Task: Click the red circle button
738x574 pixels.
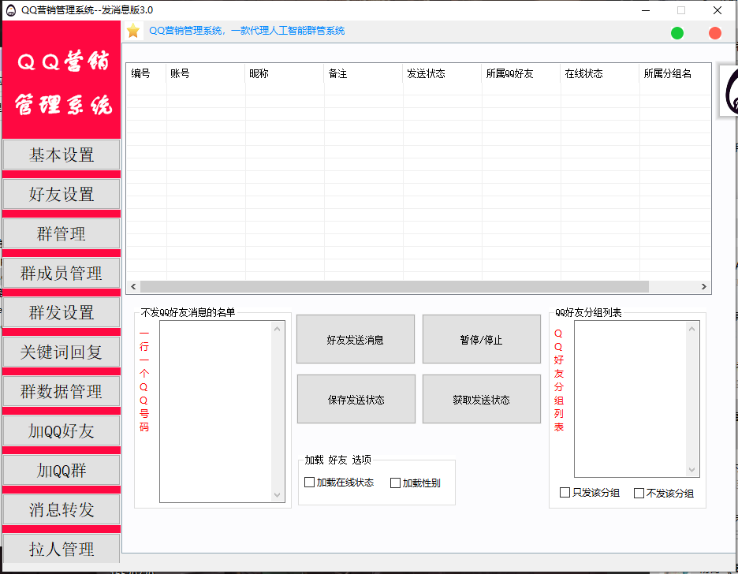Action: pyautogui.click(x=715, y=33)
